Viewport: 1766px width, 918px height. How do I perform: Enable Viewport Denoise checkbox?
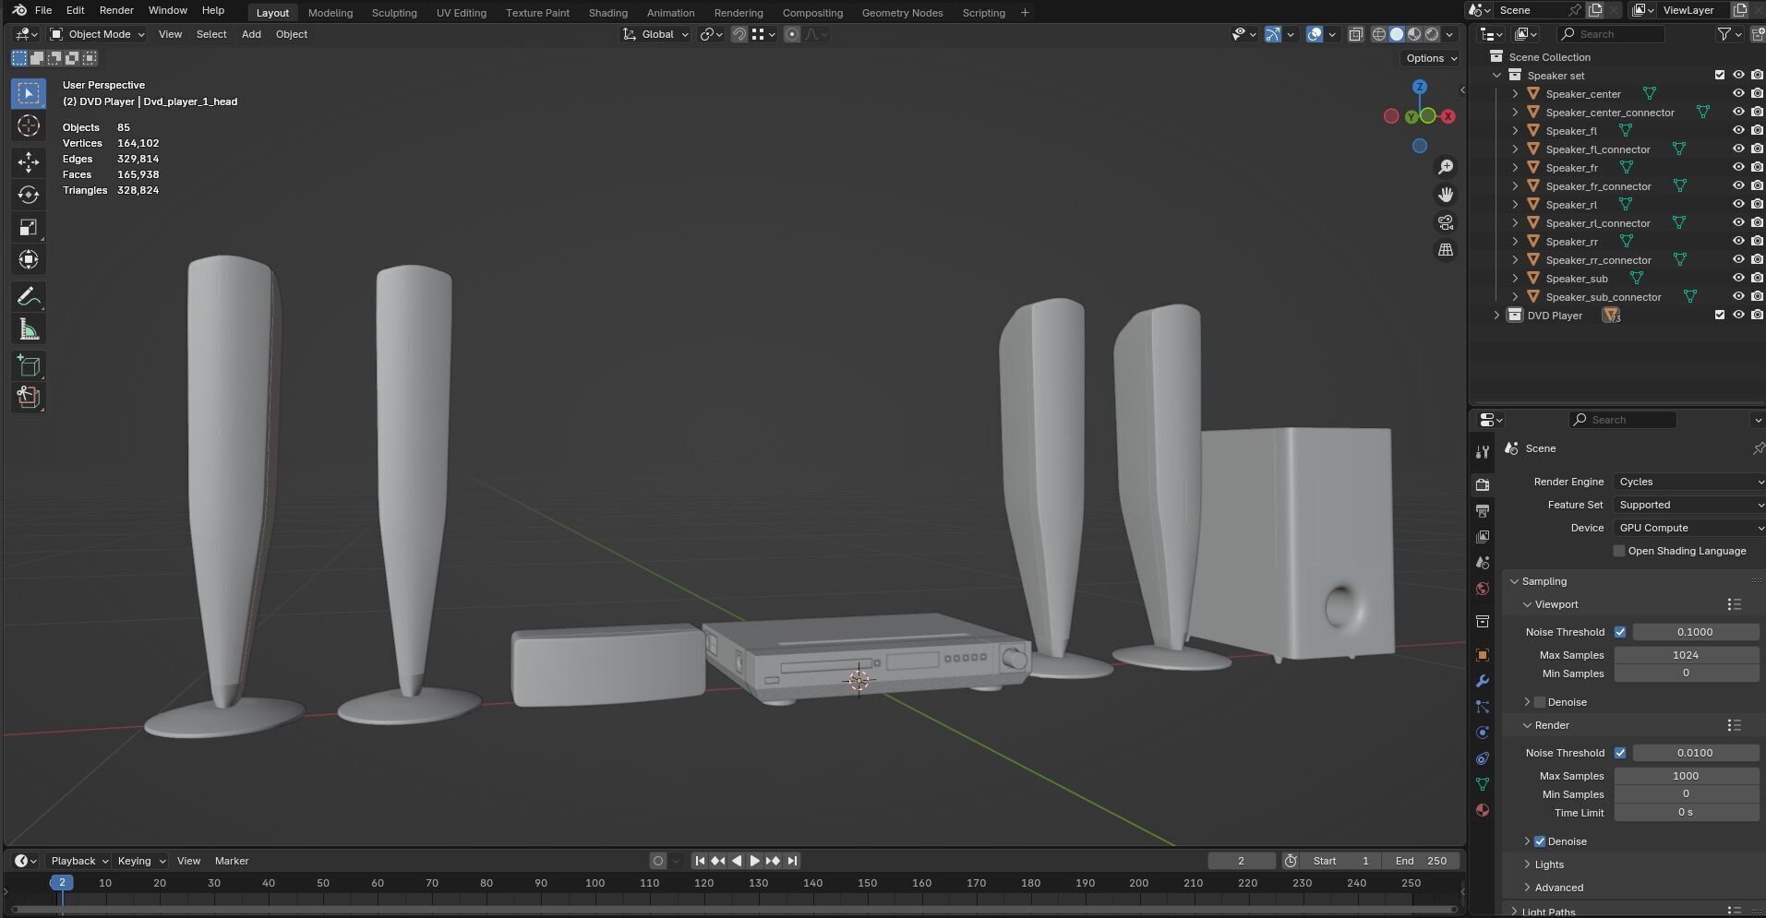(1540, 702)
